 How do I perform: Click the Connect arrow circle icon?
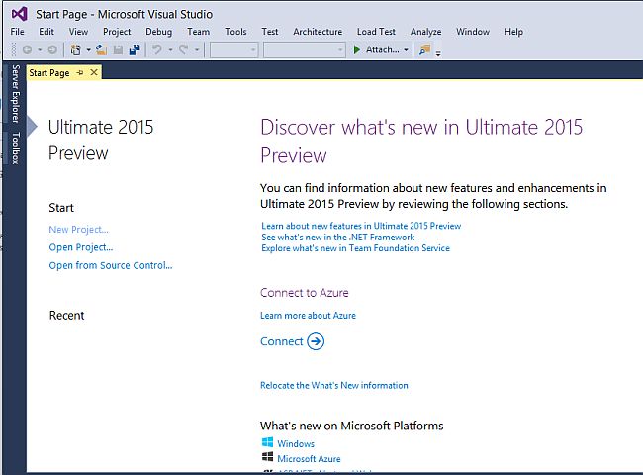coord(316,341)
